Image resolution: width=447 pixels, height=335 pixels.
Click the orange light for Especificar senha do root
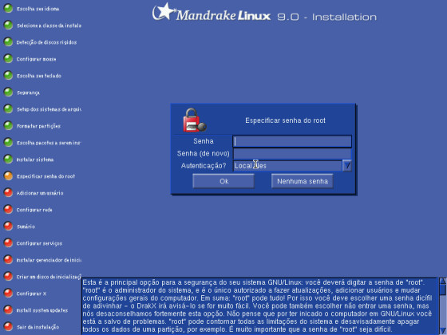[8, 176]
